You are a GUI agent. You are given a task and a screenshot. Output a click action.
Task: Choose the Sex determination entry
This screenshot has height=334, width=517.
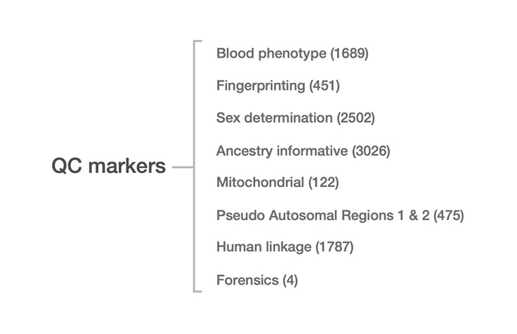coord(274,118)
